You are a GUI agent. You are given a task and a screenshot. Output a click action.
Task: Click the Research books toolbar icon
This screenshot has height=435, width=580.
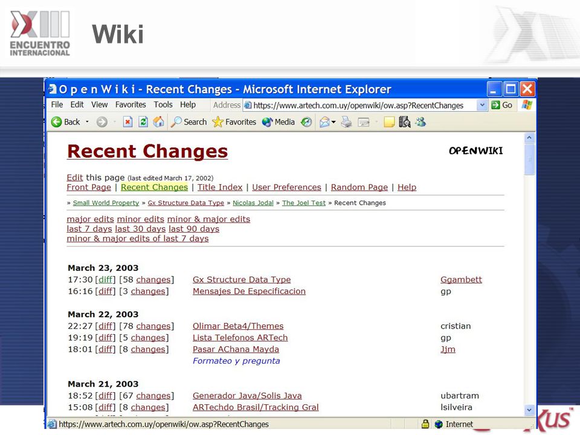[x=405, y=121]
